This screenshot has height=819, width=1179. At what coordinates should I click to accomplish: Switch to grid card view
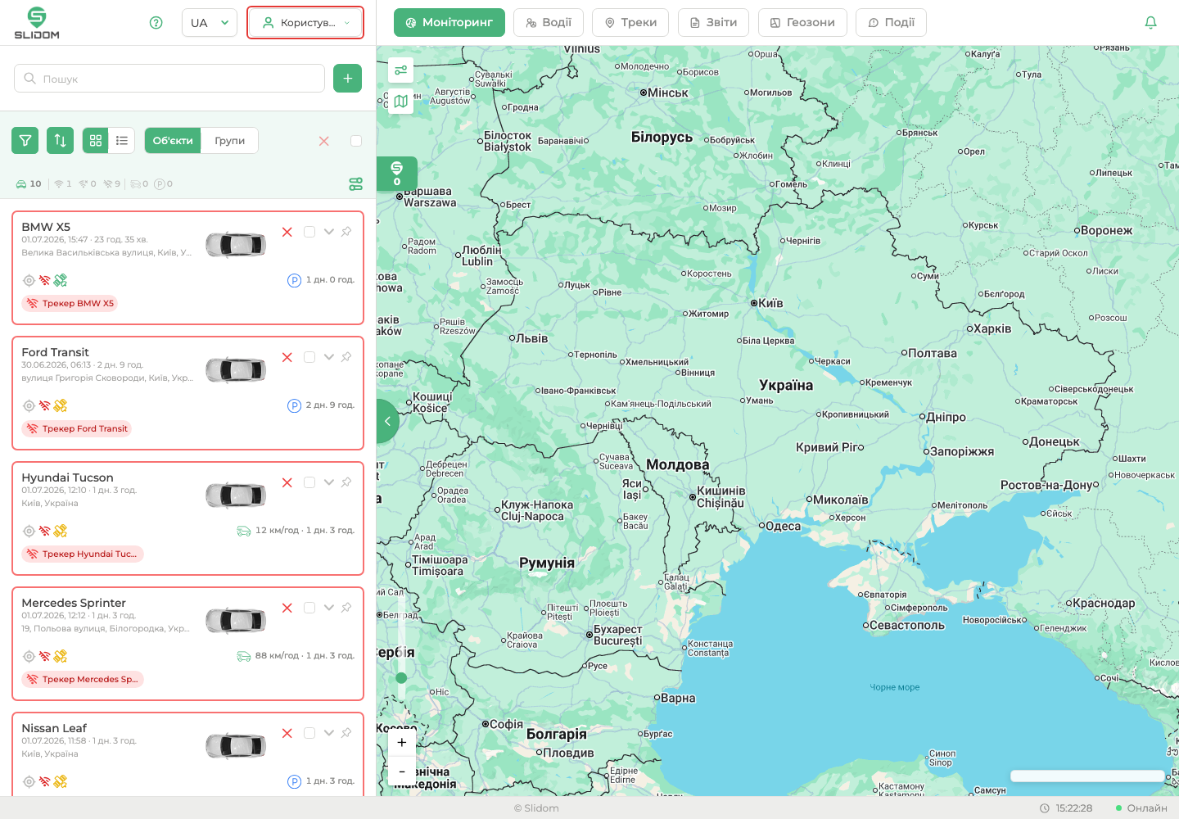[96, 141]
